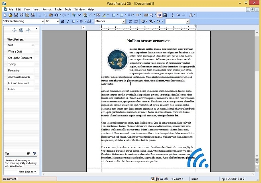Viewport: 261px width, 183px height.
Task: Click the draw line tool icon
Action: tap(90, 15)
